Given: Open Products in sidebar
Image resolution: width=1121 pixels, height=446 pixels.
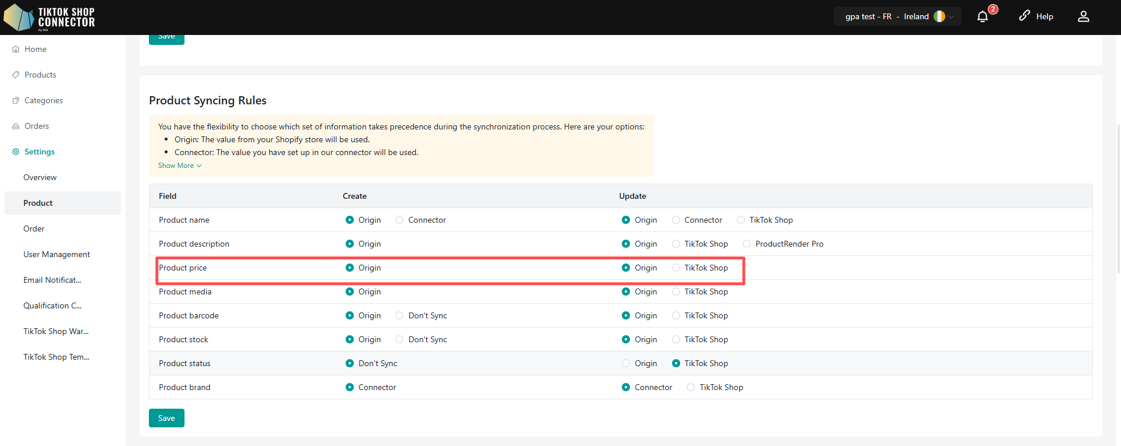Looking at the screenshot, I should click(40, 75).
